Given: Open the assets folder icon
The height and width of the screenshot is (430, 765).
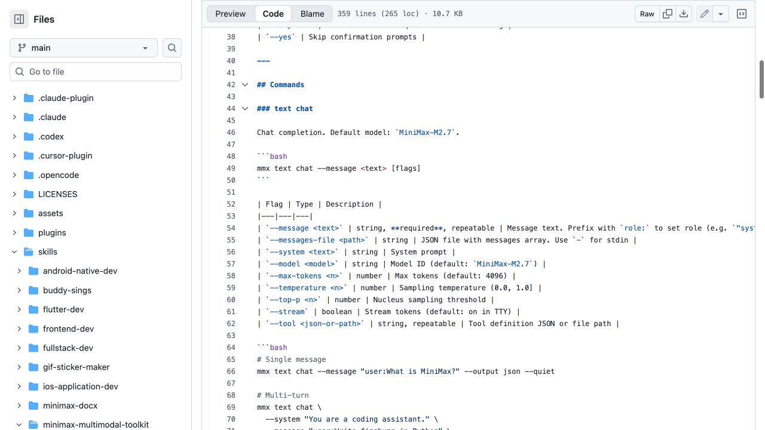Looking at the screenshot, I should tap(28, 213).
